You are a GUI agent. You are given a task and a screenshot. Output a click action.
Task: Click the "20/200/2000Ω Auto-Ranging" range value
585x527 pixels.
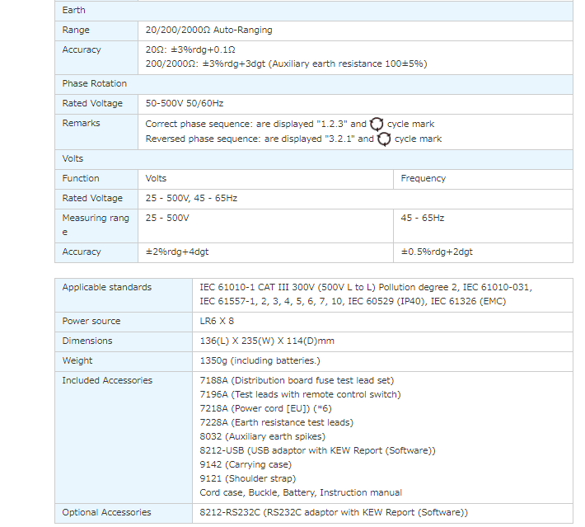click(x=208, y=30)
